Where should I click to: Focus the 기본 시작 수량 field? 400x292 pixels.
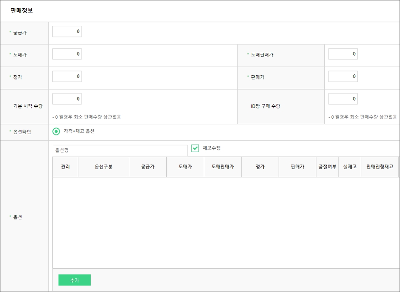pyautogui.click(x=67, y=99)
